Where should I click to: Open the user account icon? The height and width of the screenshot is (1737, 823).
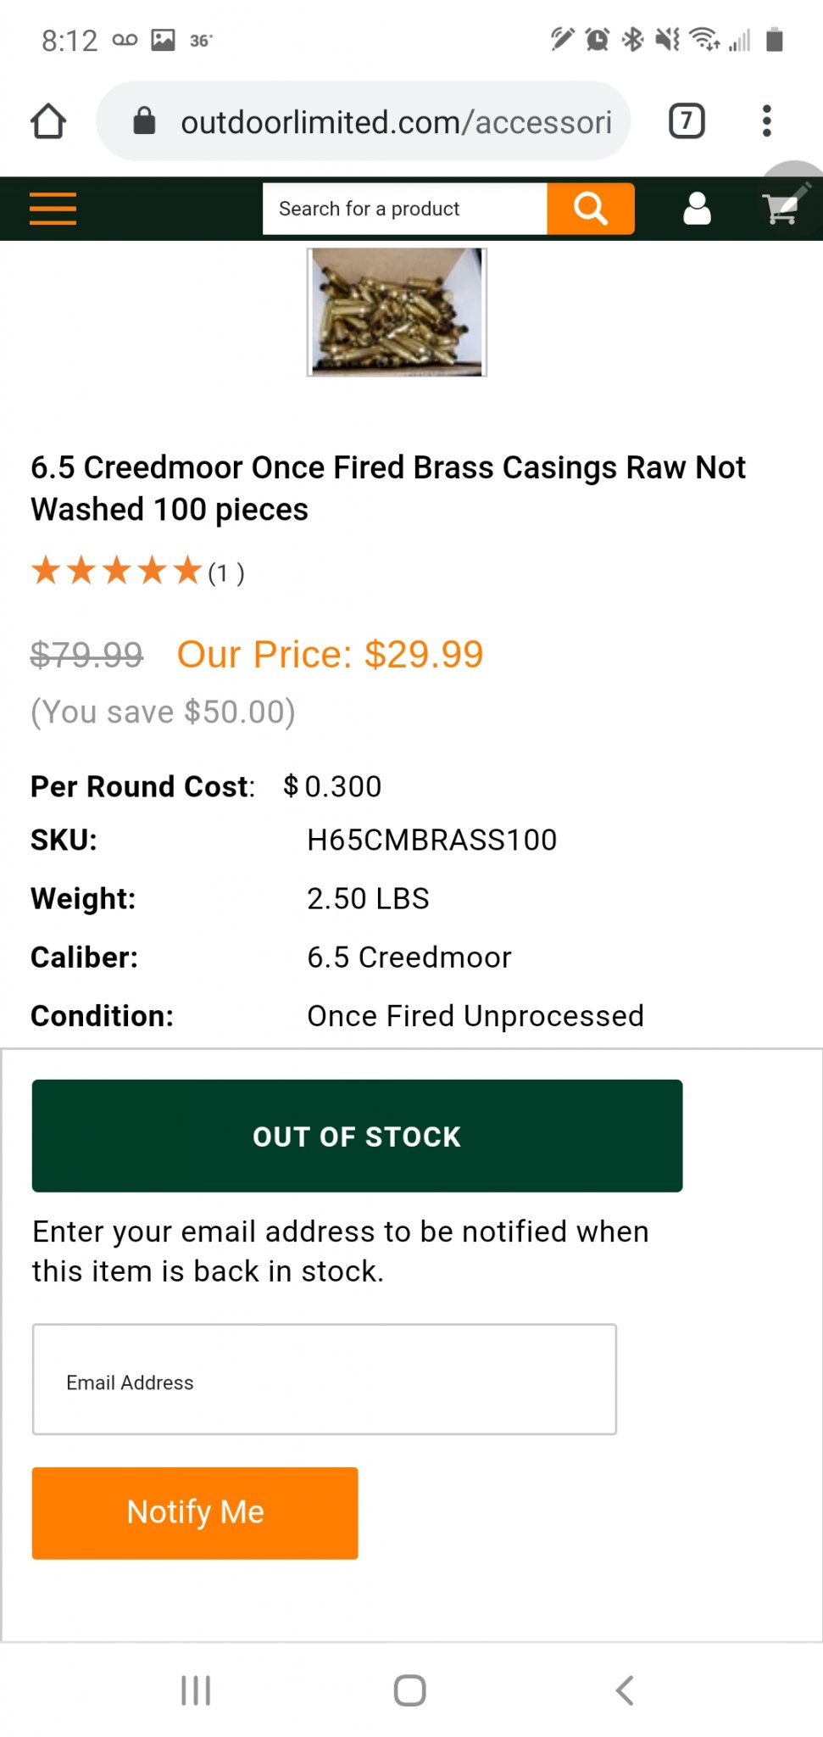tap(697, 209)
